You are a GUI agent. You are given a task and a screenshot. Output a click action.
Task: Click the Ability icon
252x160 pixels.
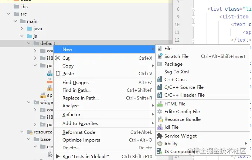click(x=160, y=143)
